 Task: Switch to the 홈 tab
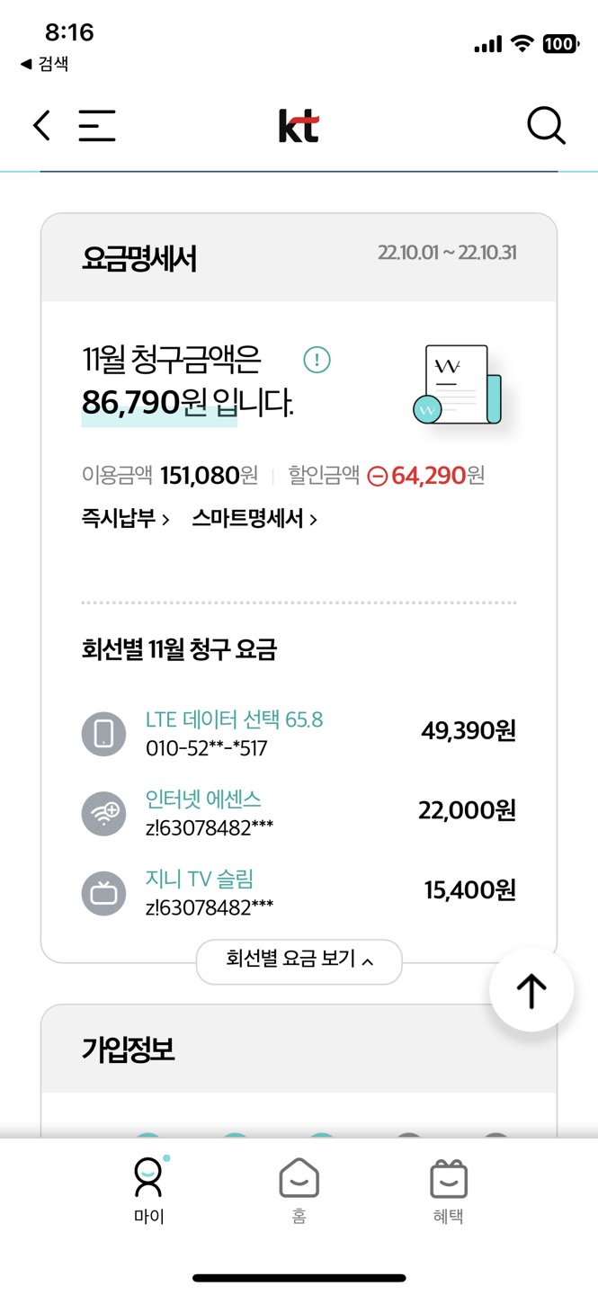click(x=299, y=1189)
